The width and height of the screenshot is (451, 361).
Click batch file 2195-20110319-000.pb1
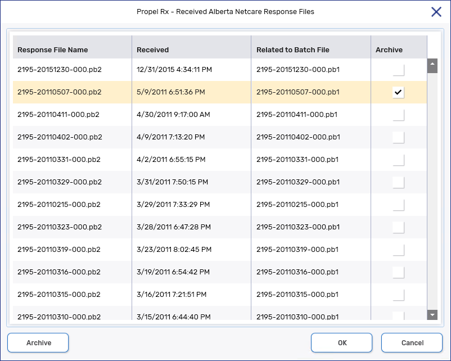(x=297, y=250)
